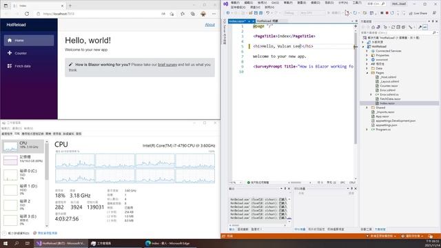The image size is (441, 248).
Task: Click the Edge address bar showing localhost
Action: 99,14
